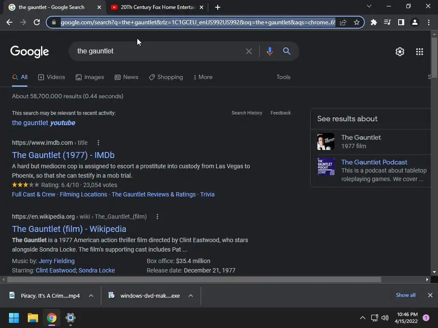This screenshot has height=328, width=438.
Task: Select the News search tab
Action: (126, 77)
